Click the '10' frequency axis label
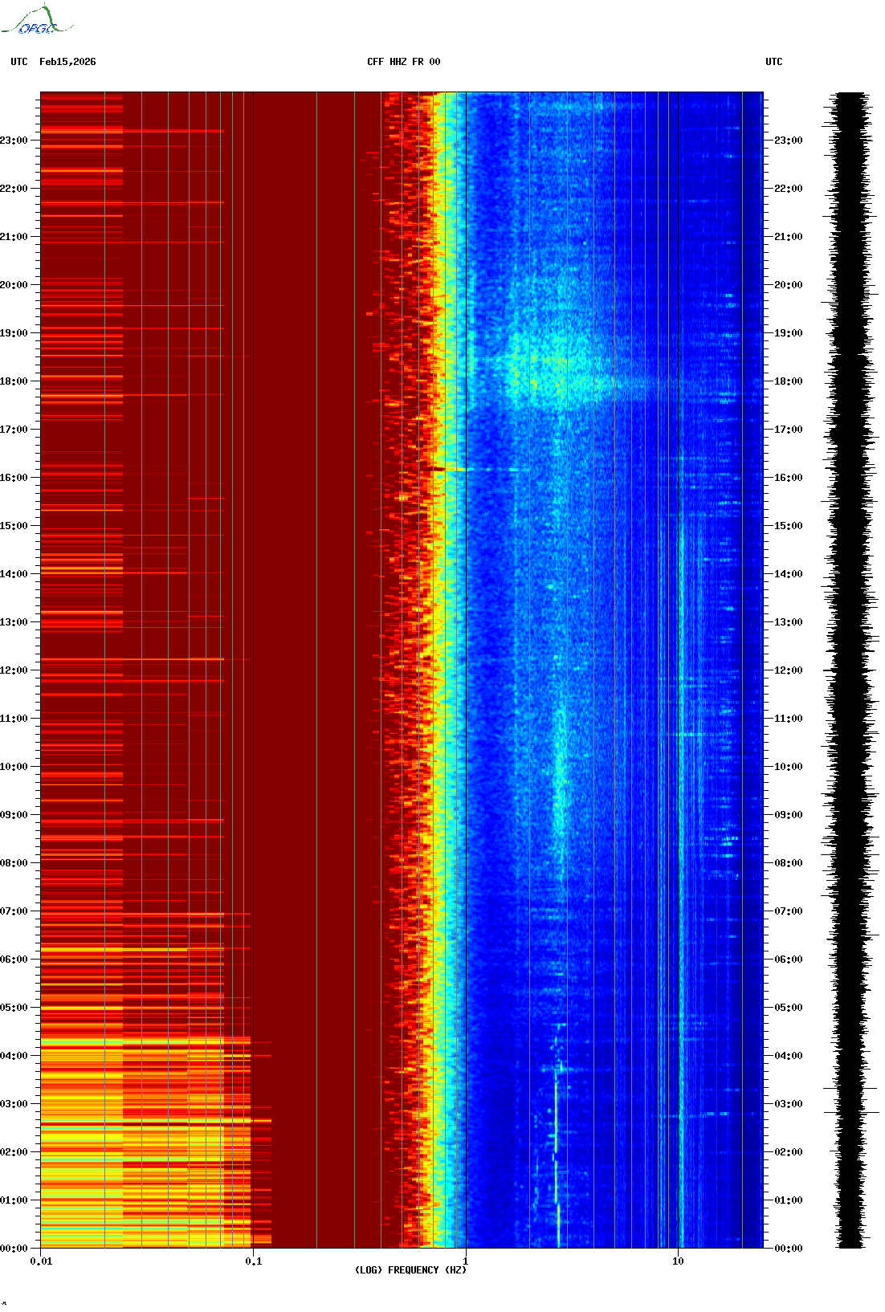Viewport: 885px width, 1312px height. [x=679, y=1261]
